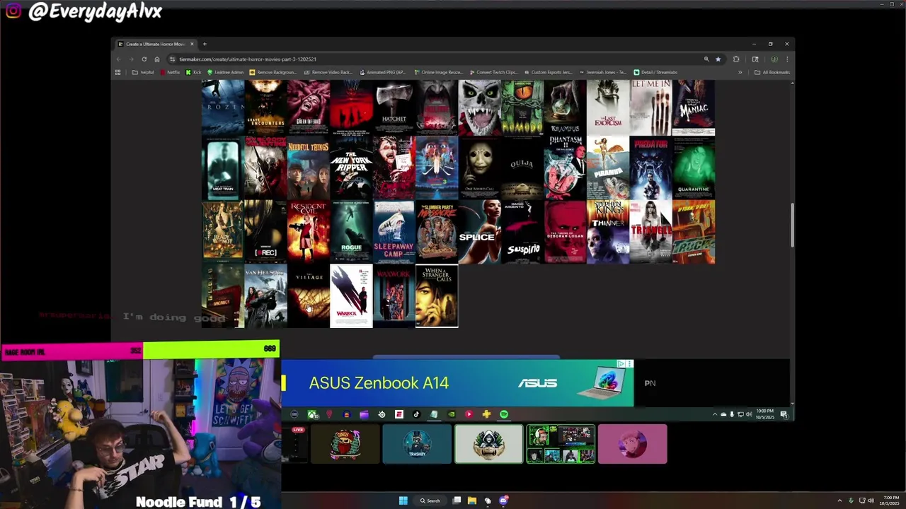View site information next to URL
Viewport: 906px width, 509px height.
tap(172, 59)
